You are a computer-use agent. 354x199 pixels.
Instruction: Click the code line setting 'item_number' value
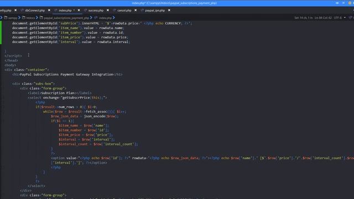coord(68,33)
